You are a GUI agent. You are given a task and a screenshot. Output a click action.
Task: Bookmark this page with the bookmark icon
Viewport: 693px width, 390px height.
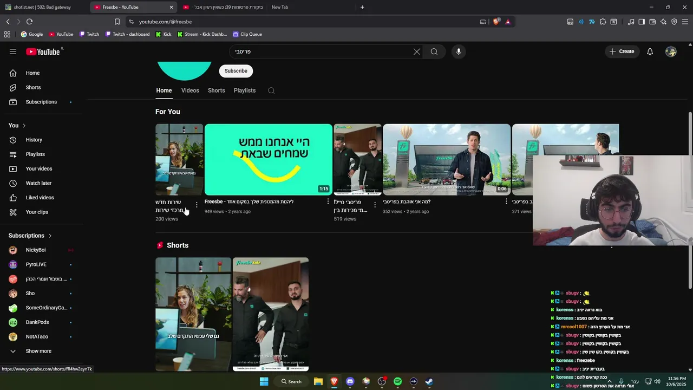pos(117,22)
